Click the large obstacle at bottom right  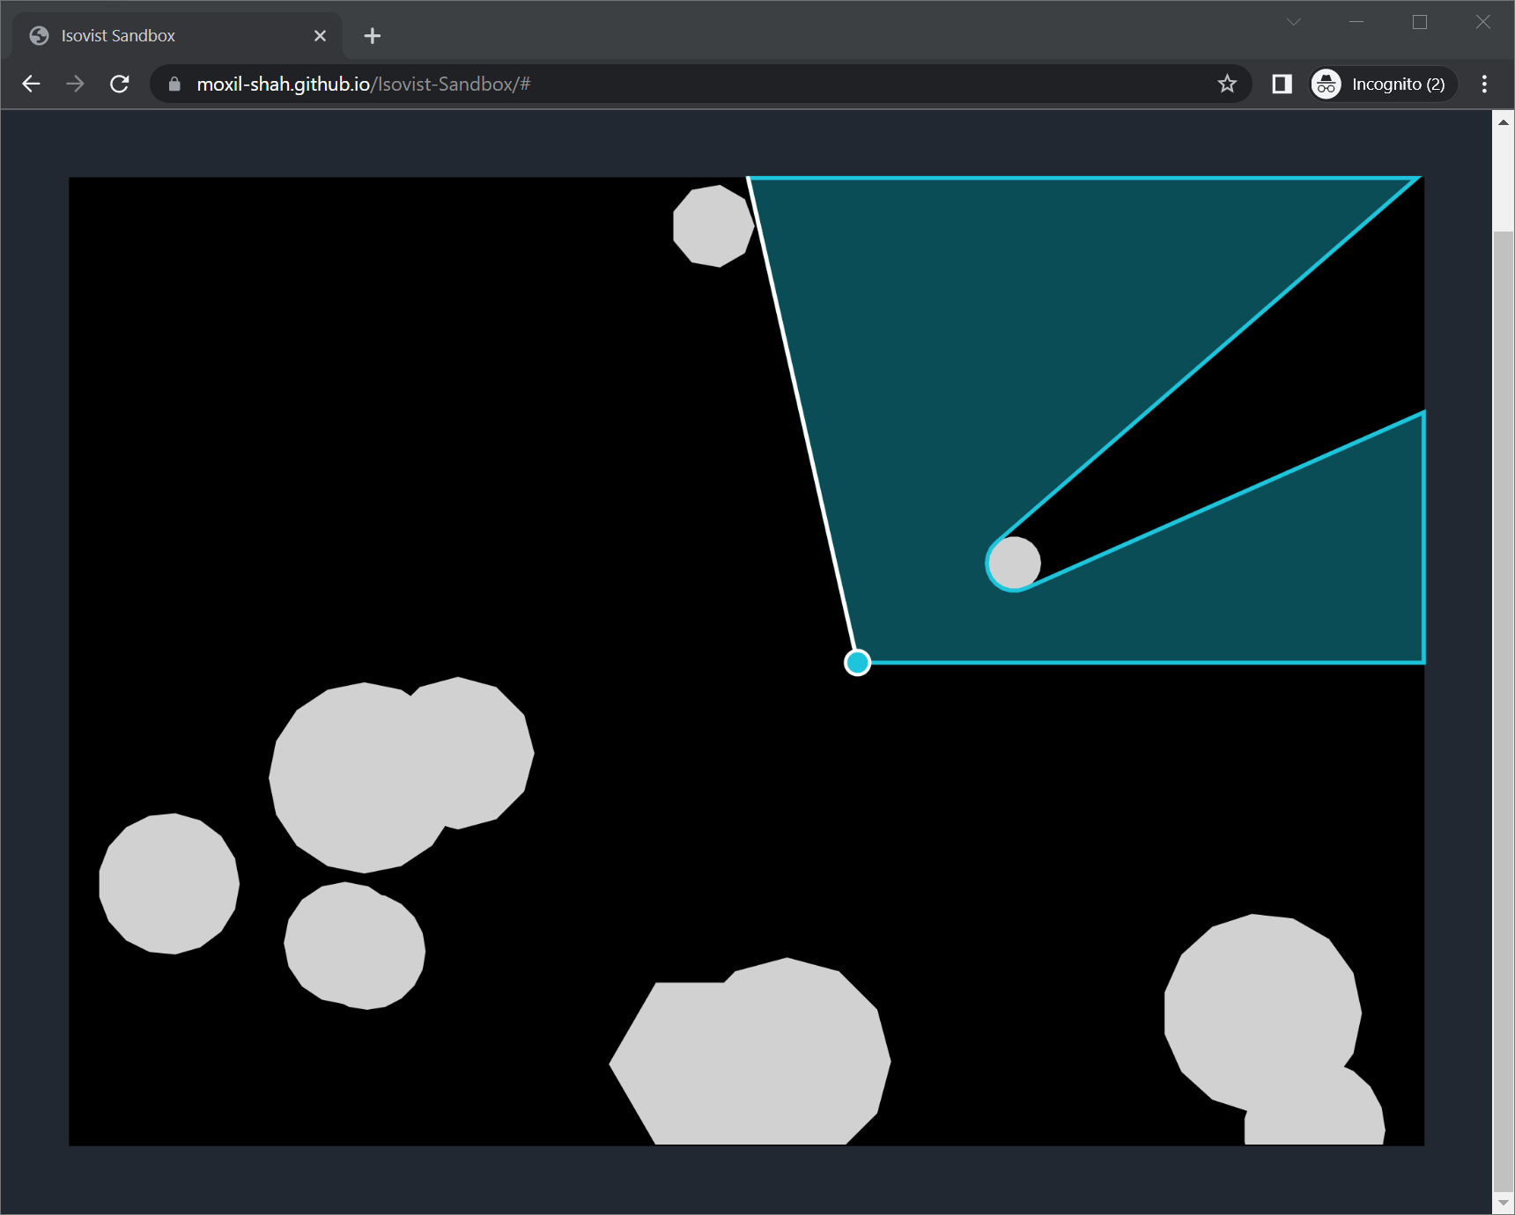tap(1264, 1012)
